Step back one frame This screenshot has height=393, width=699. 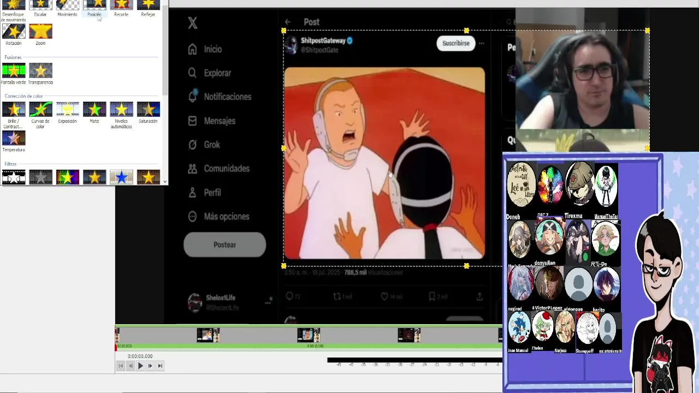click(131, 366)
